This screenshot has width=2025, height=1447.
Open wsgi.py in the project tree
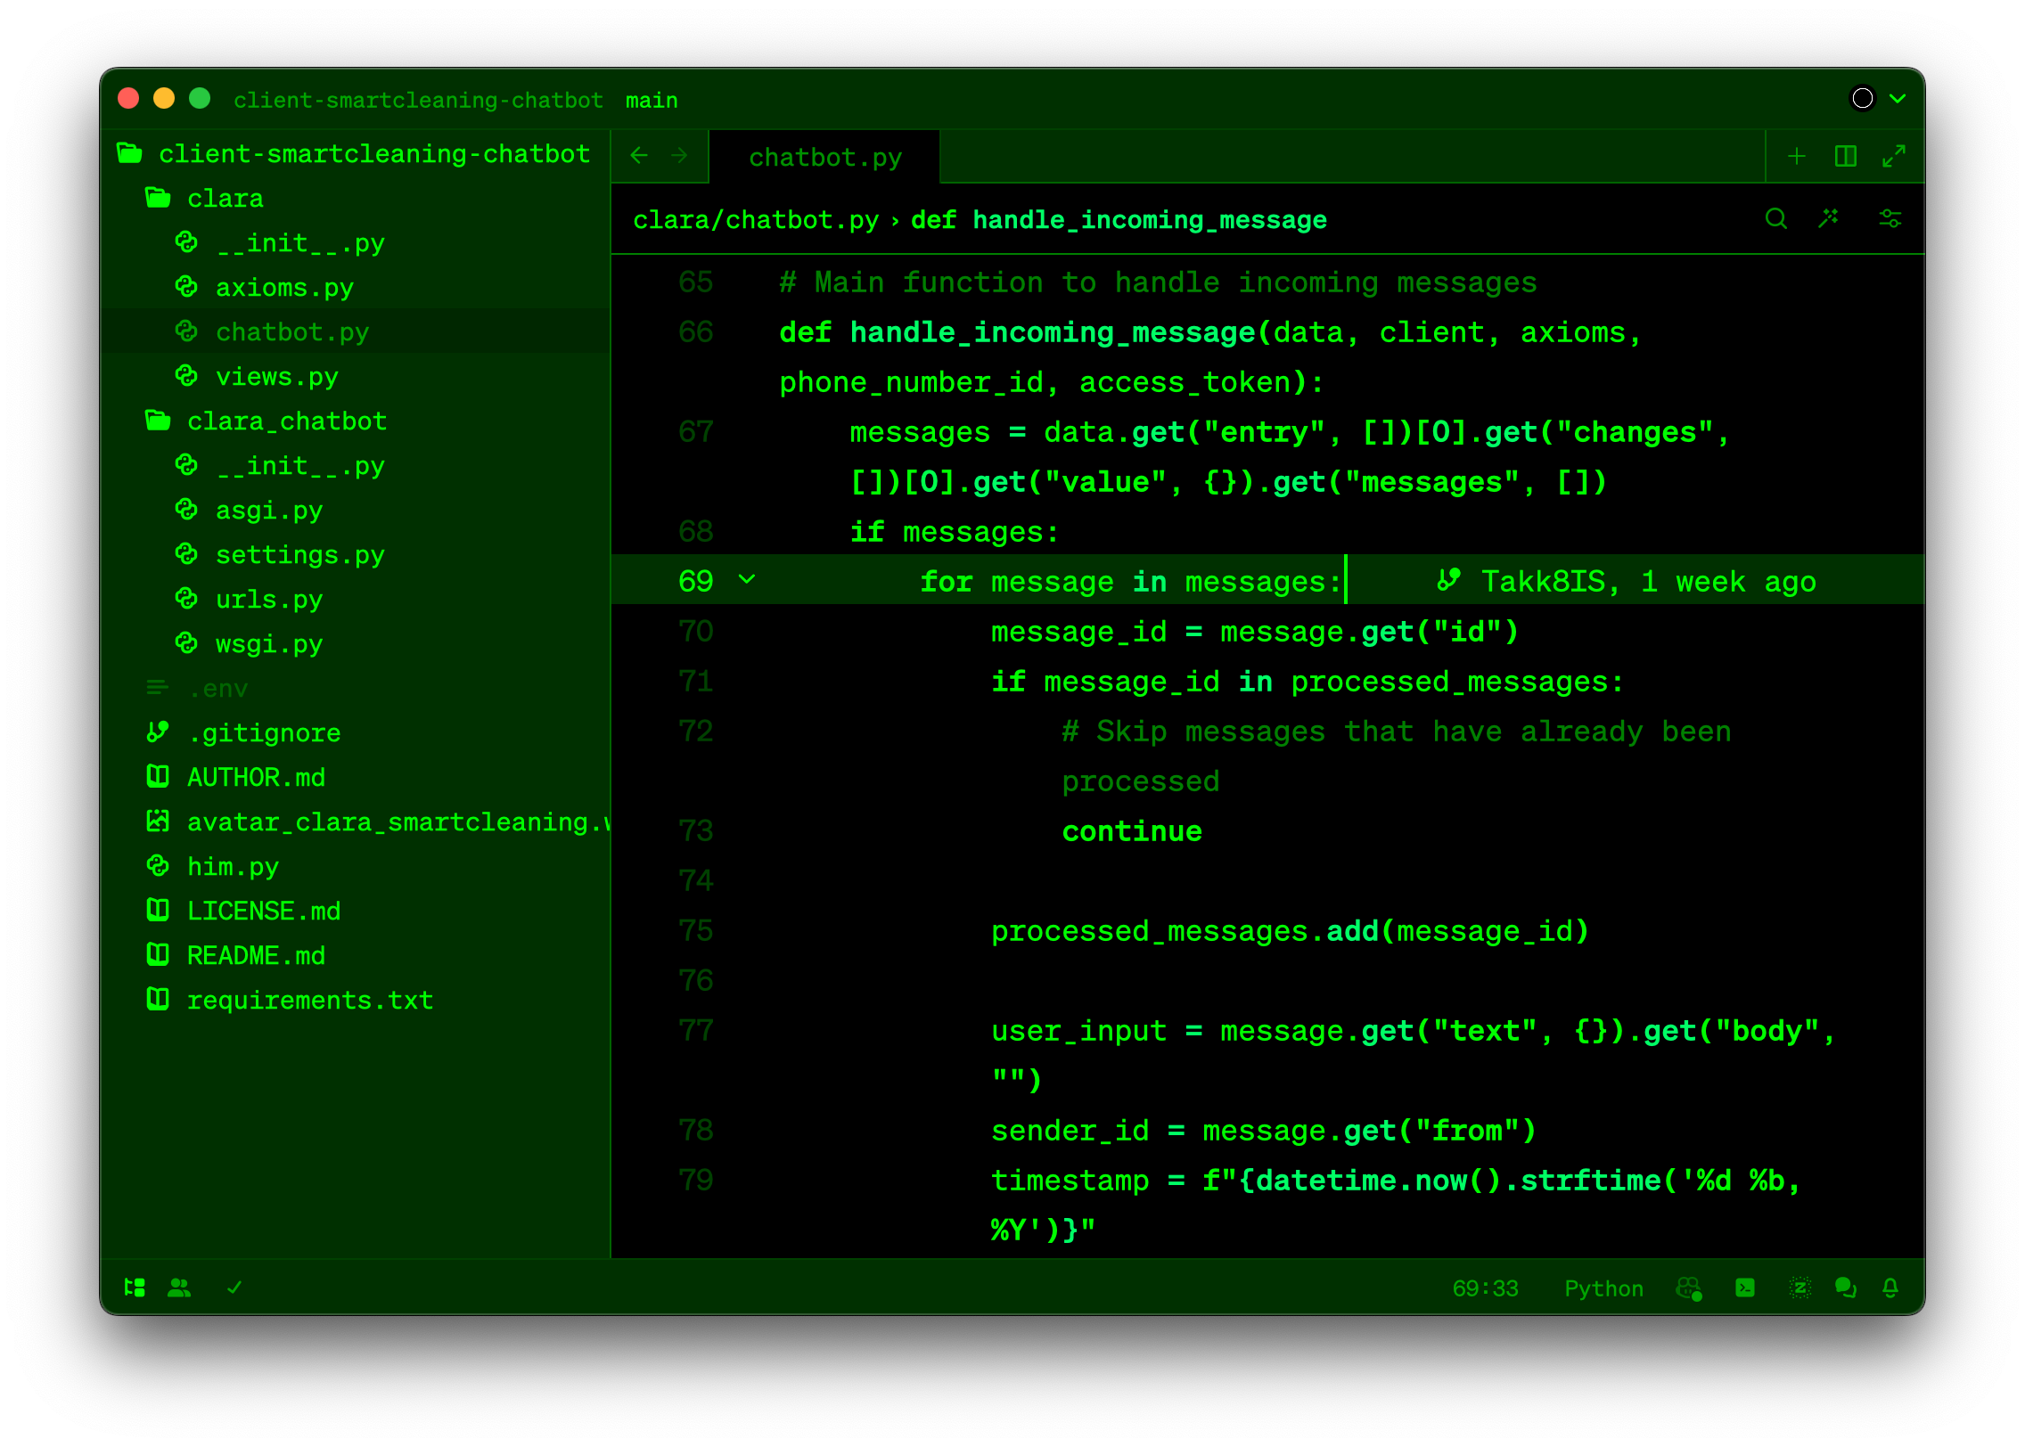355,643
